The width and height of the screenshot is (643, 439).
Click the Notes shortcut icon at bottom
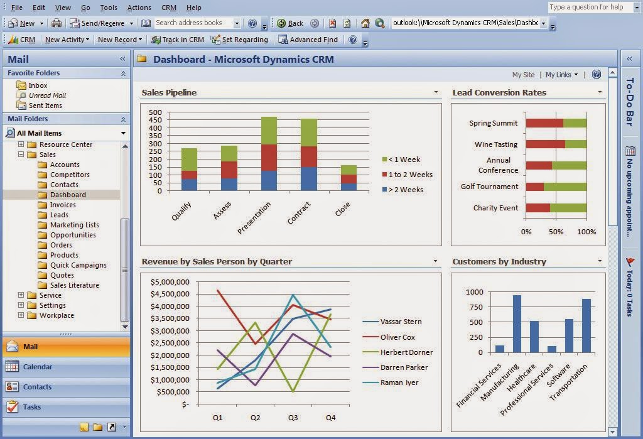pos(84,427)
